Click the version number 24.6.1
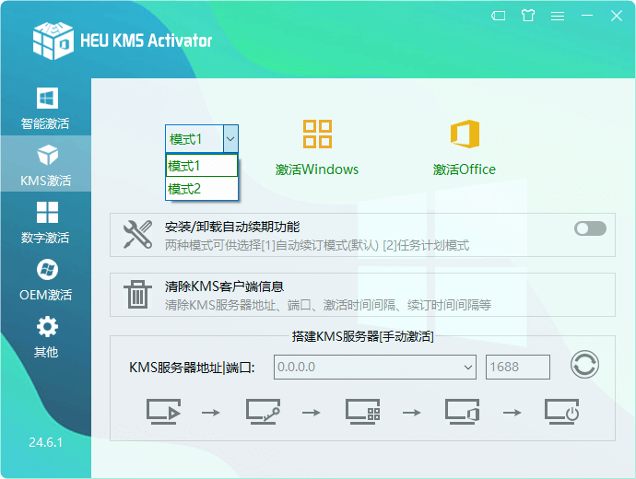 click(46, 442)
